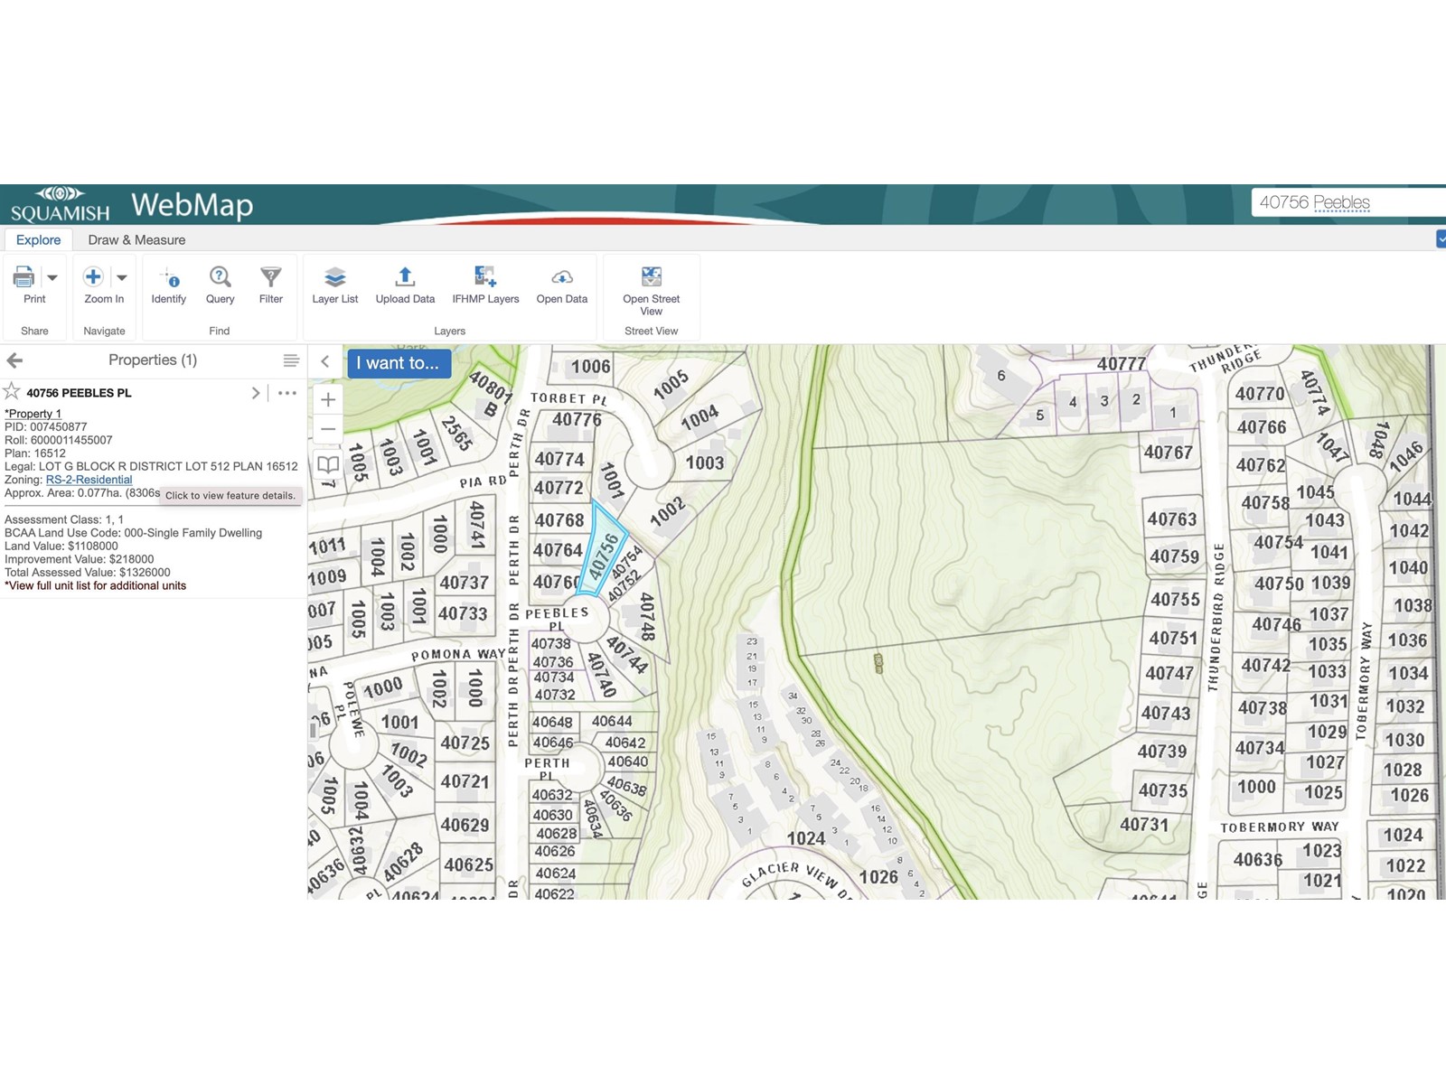The image size is (1446, 1084).
Task: Select the Explore tab
Action: tap(39, 240)
